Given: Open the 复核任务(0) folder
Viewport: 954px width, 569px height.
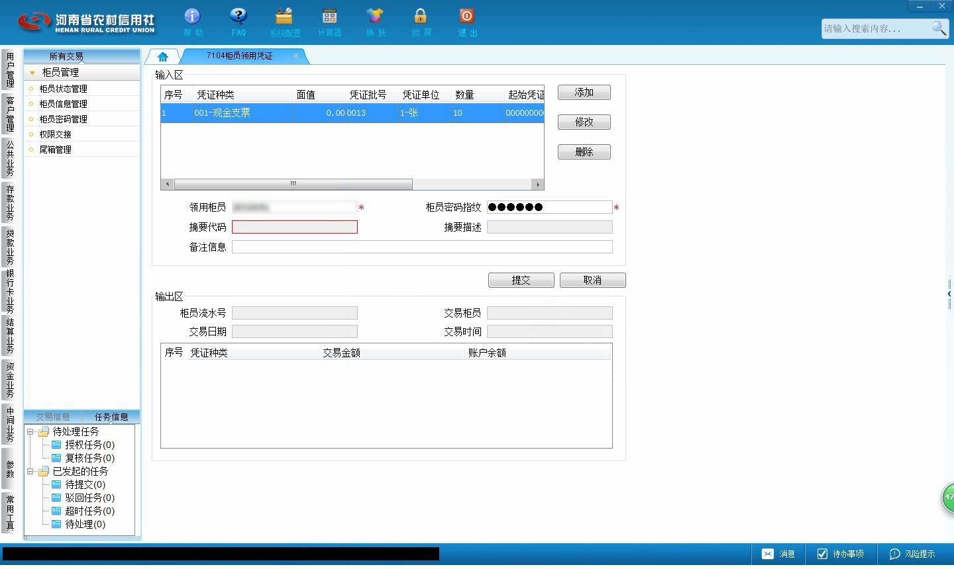Looking at the screenshot, I should pyautogui.click(x=83, y=458).
